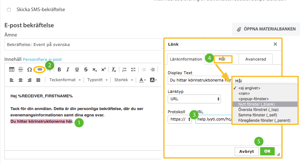Switch to the Mål tab
This screenshot has width=300, height=163.
click(x=223, y=59)
